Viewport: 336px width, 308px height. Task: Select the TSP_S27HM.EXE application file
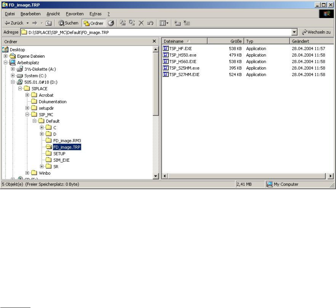(x=184, y=74)
